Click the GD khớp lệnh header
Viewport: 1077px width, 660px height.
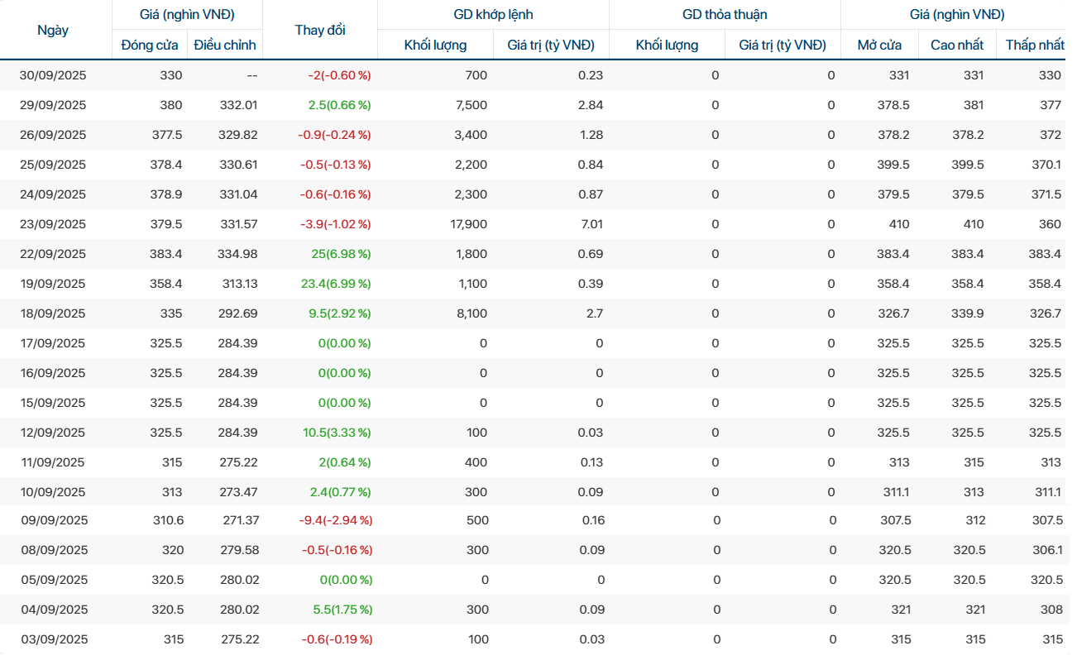(493, 15)
